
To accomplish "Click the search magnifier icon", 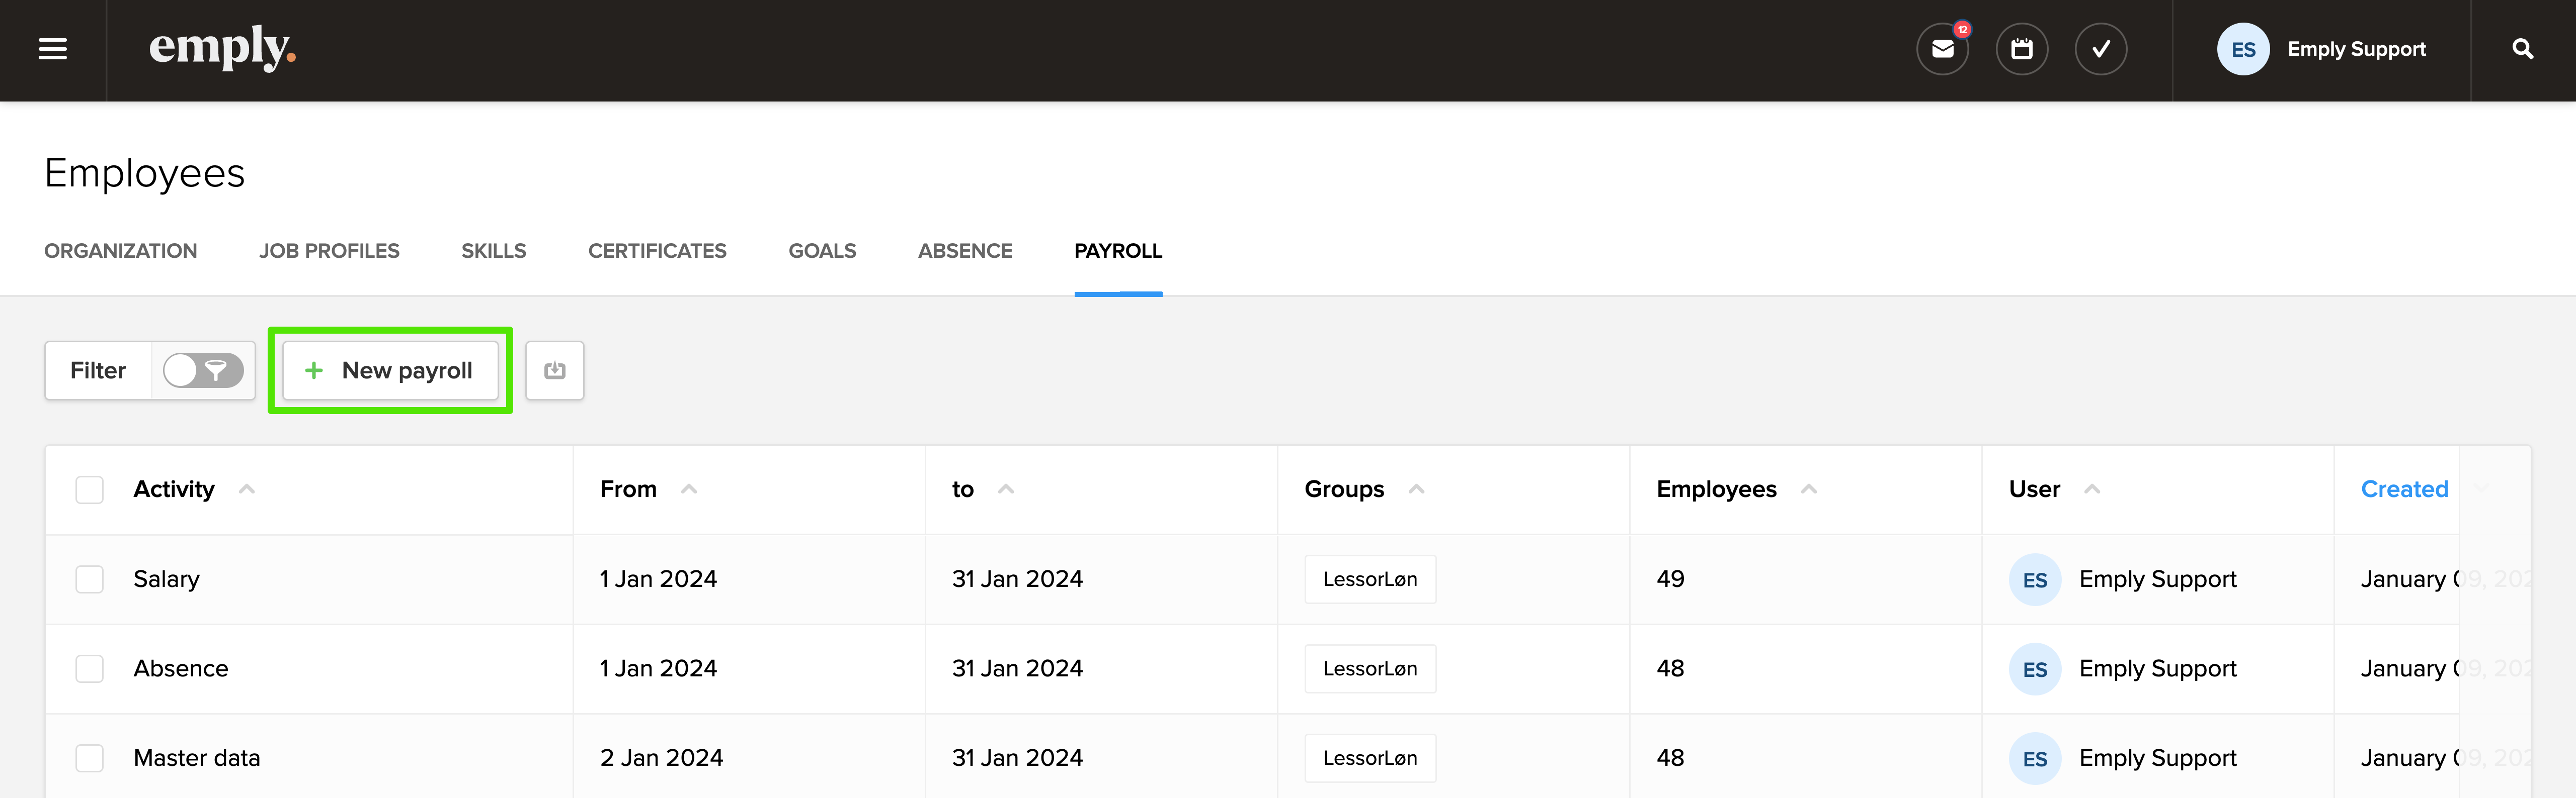I will (x=2522, y=49).
